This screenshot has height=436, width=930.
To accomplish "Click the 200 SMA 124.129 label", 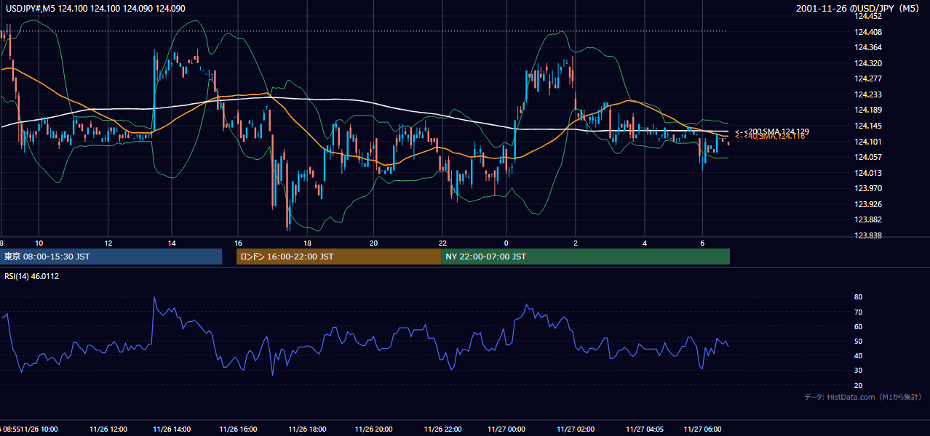I will click(772, 132).
